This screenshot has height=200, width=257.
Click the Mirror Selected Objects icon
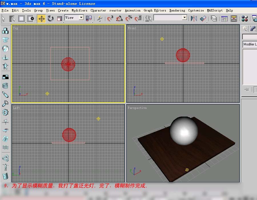coord(194,19)
